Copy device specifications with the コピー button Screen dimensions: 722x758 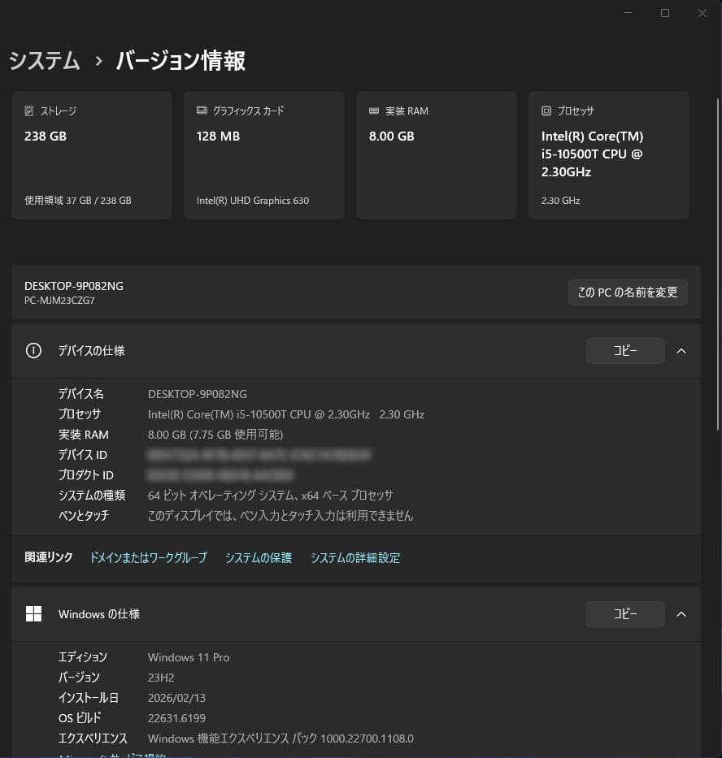click(624, 350)
